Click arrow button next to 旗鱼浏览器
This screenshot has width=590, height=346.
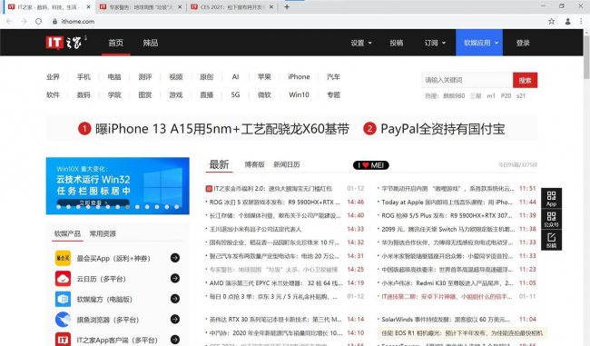click(x=175, y=319)
